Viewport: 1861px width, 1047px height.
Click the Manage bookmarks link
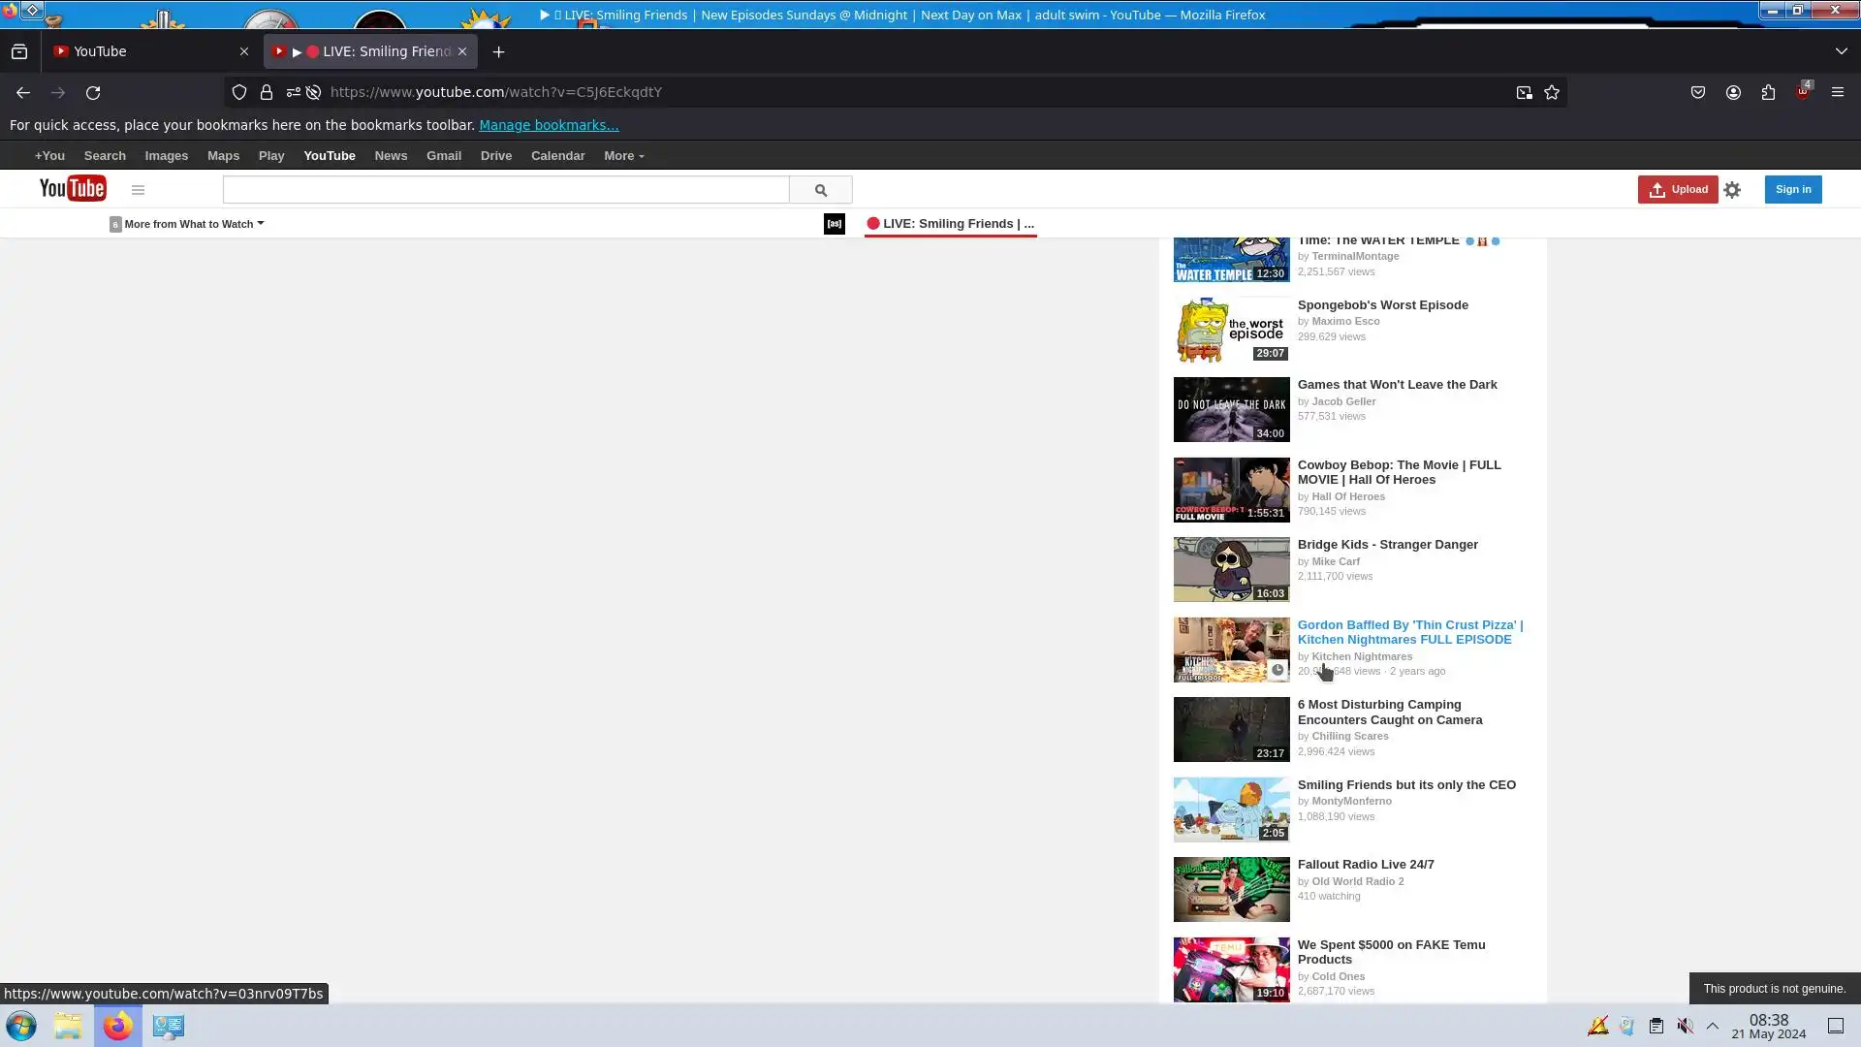pos(548,125)
